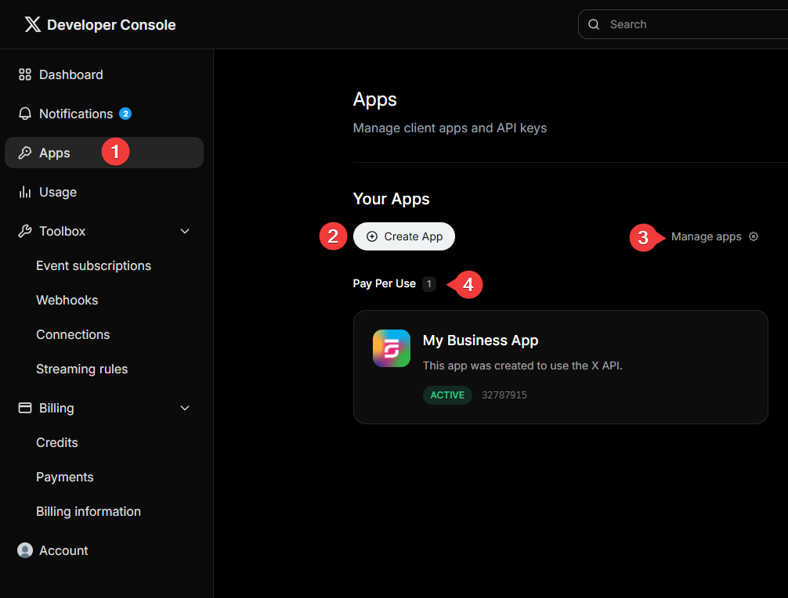This screenshot has height=598, width=788.
Task: Click the Notifications bell icon
Action: coord(25,113)
